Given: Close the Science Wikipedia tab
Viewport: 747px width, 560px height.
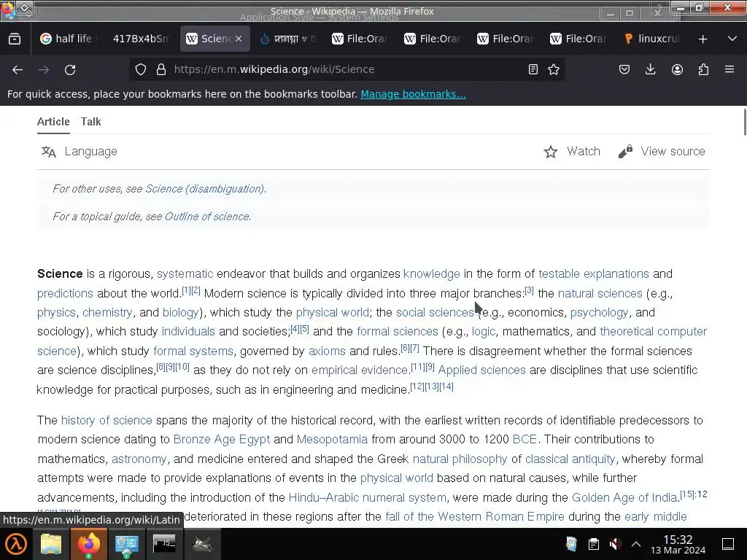Looking at the screenshot, I should (x=239, y=39).
